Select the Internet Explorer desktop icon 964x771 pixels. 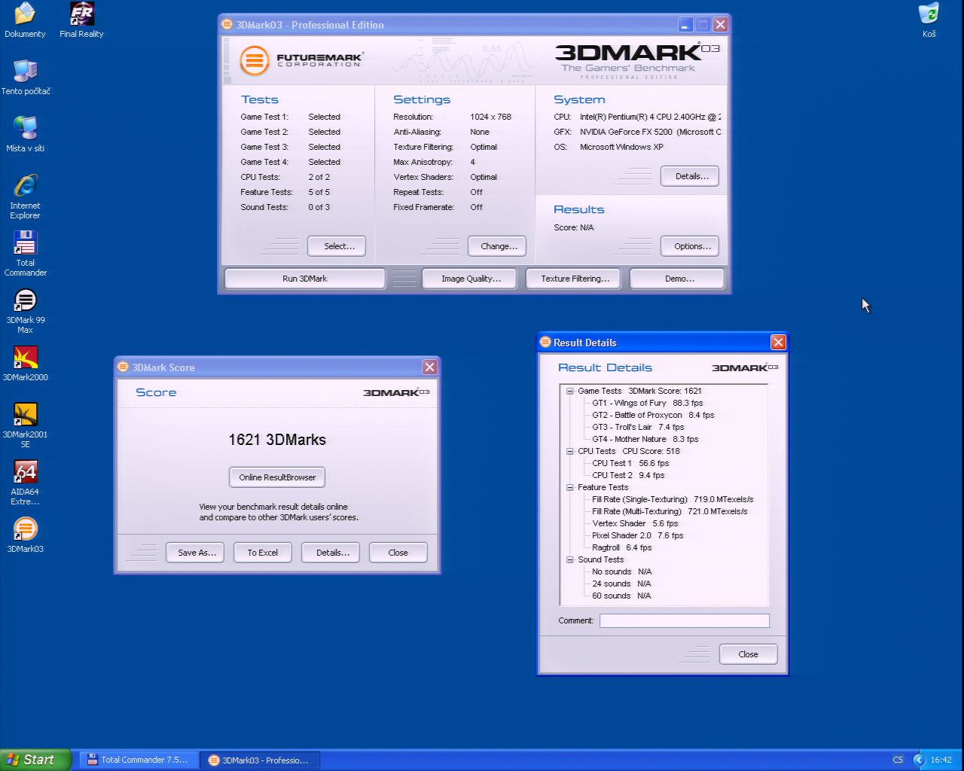26,197
